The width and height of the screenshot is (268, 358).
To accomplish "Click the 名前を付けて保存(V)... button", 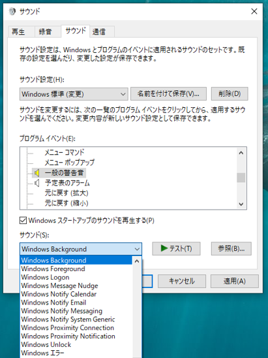I will (168, 93).
